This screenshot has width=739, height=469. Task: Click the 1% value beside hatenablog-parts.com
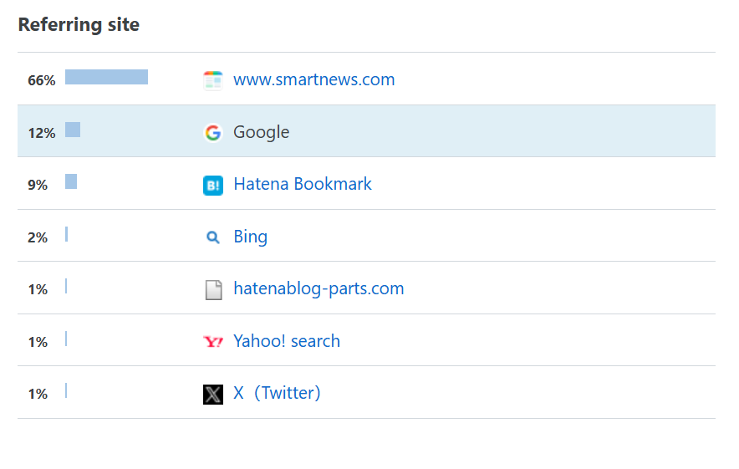38,289
